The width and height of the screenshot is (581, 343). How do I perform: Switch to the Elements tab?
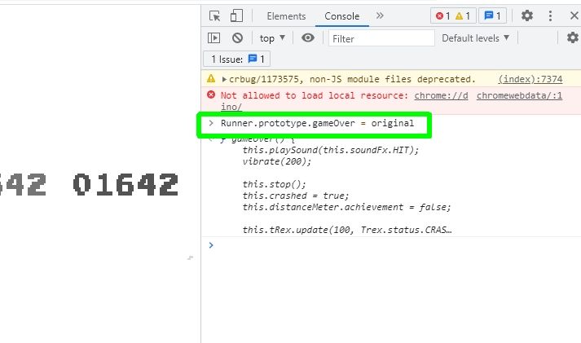[x=286, y=16]
